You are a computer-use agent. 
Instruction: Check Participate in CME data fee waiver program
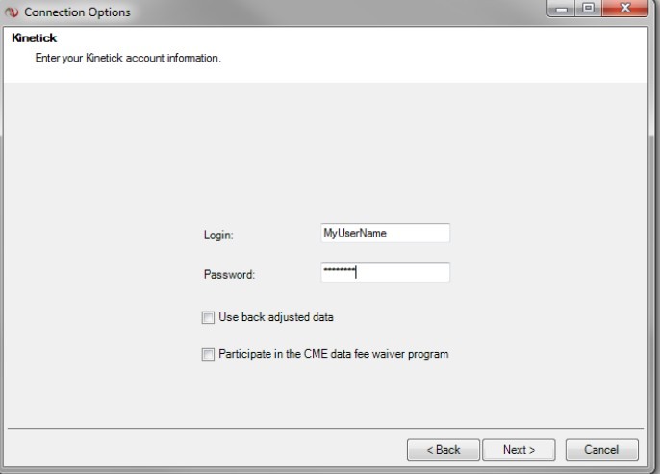pos(208,354)
